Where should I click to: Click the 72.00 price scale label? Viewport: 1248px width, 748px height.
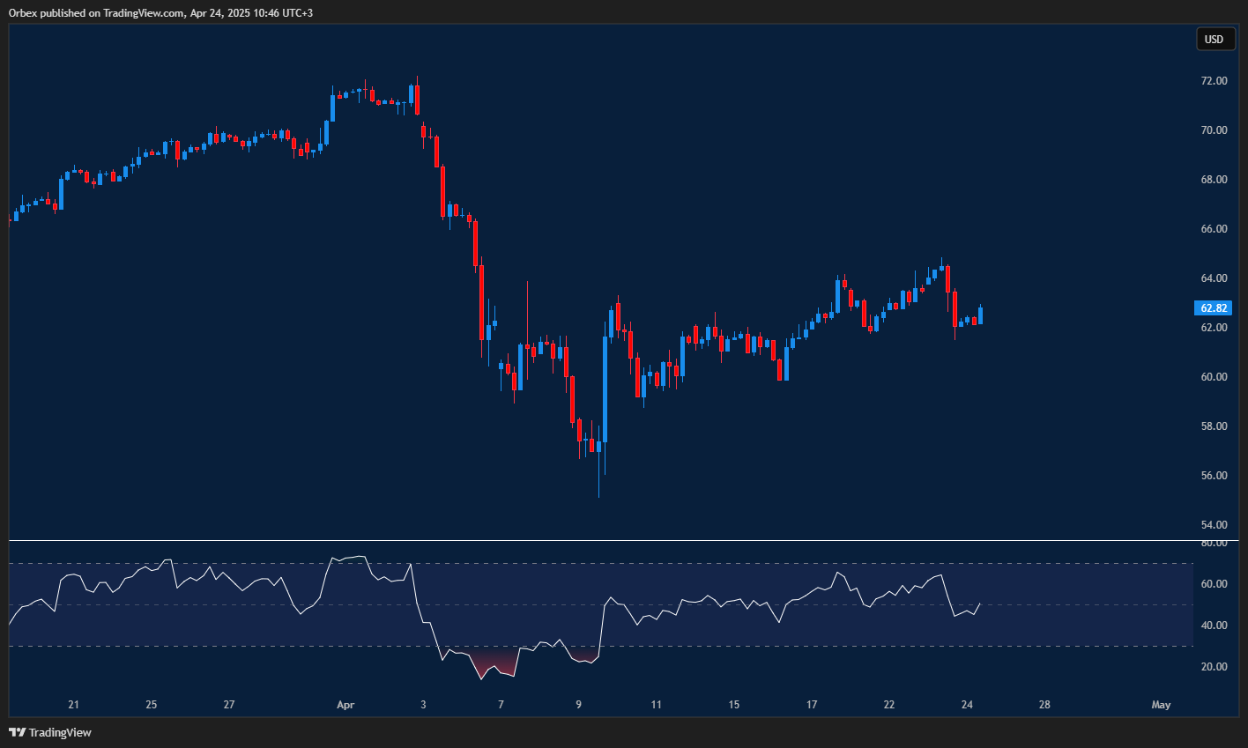coord(1214,81)
